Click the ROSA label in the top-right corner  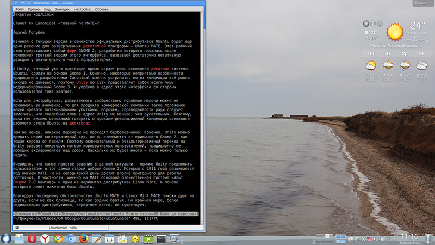click(423, 3)
